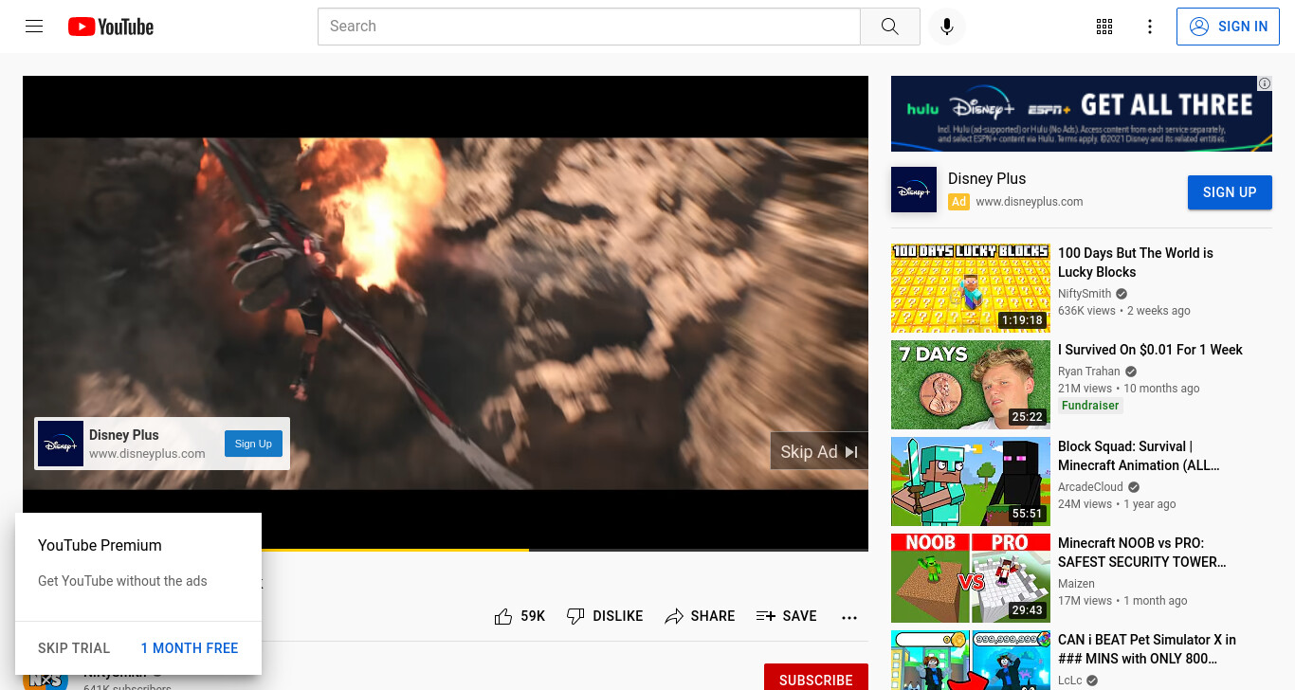The height and width of the screenshot is (690, 1295).
Task: Open 'Block Squad: Survival' video title
Action: pos(1139,456)
